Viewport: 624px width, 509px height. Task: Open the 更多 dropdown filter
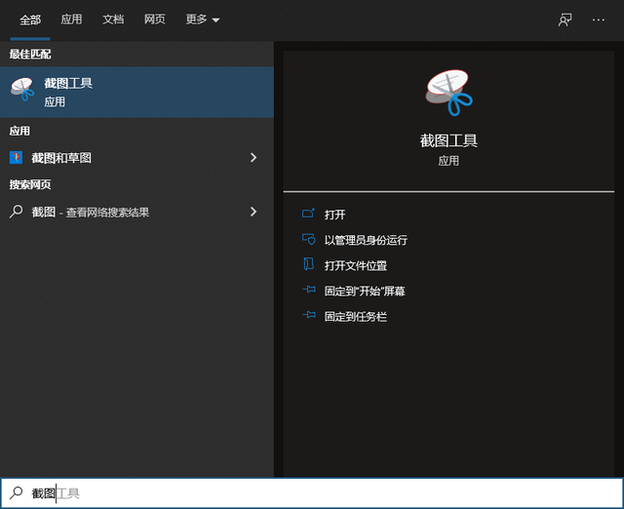[203, 20]
